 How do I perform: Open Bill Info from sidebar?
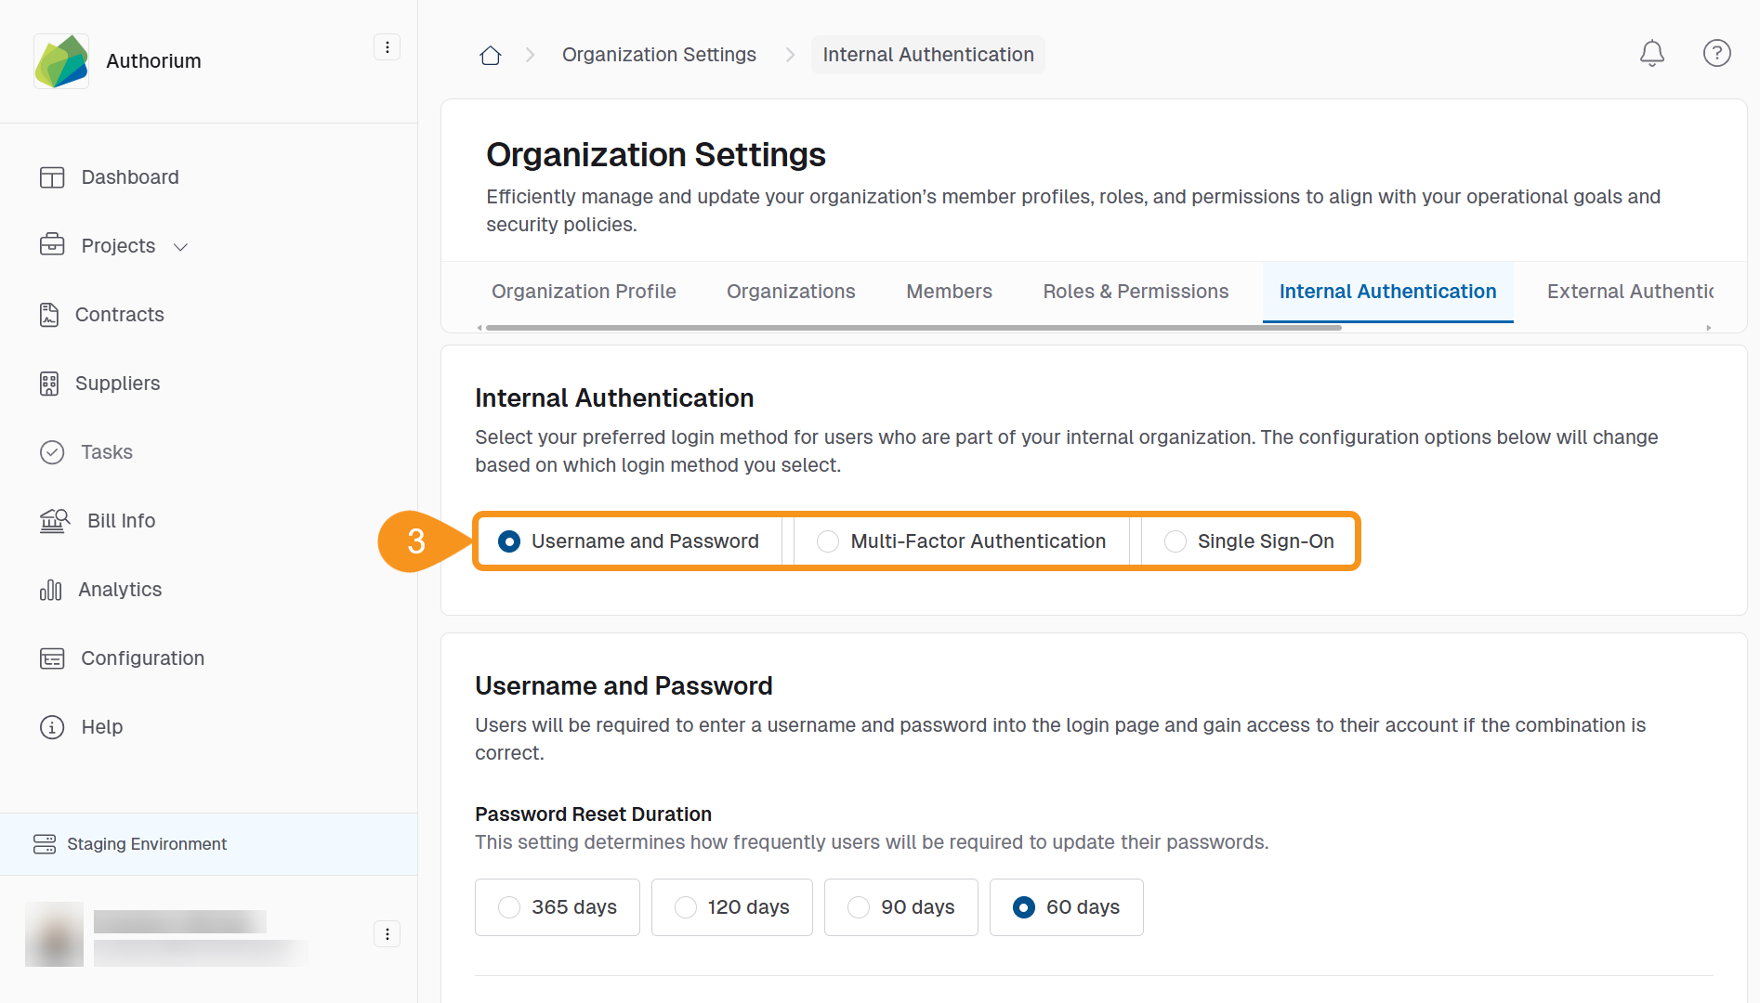point(121,521)
